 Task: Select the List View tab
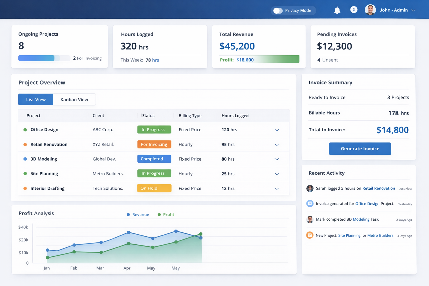pyautogui.click(x=36, y=99)
